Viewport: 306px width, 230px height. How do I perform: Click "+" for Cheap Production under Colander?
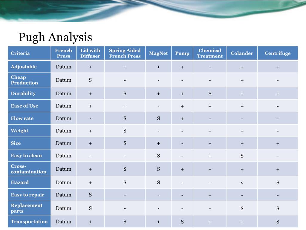[242, 80]
